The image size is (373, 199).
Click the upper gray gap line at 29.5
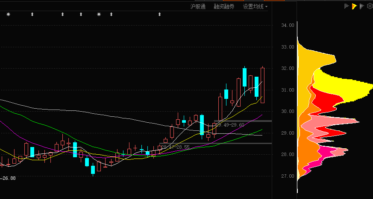pyautogui.click(x=243, y=121)
